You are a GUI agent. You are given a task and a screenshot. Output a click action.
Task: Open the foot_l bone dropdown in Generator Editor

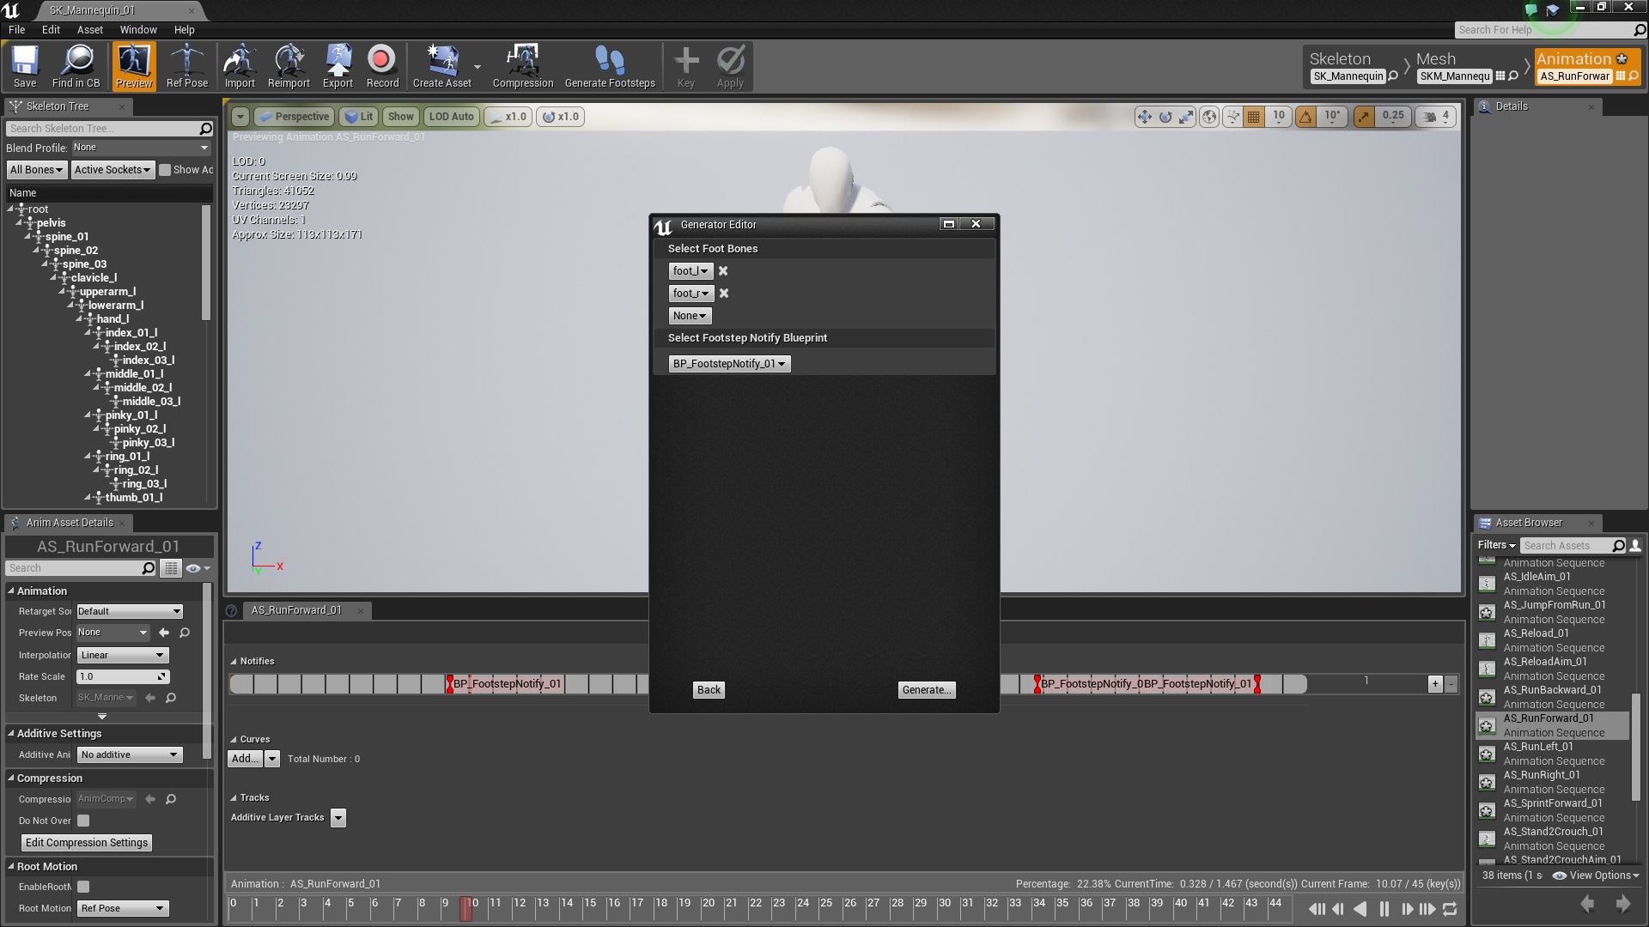(690, 270)
